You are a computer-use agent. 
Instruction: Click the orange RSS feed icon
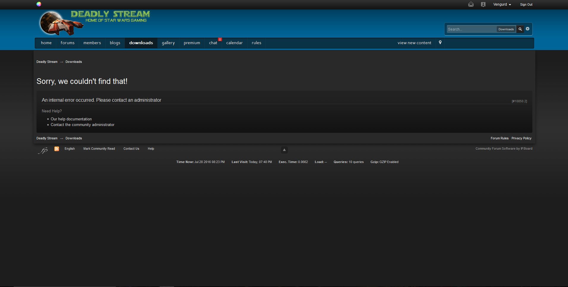[57, 149]
